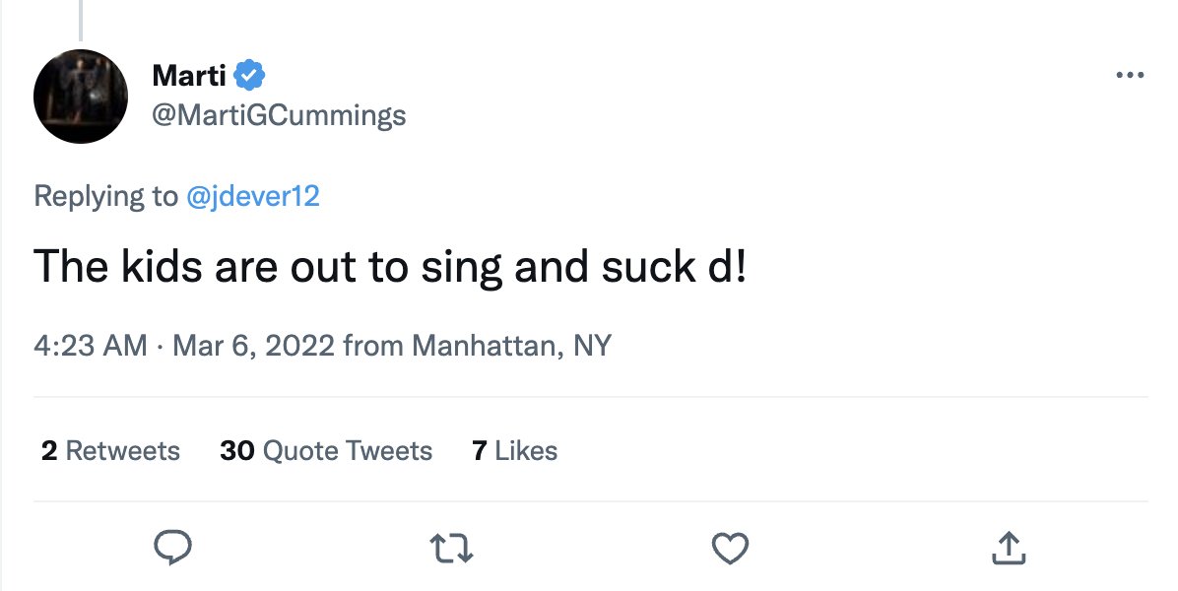The image size is (1178, 591).
Task: Follow the @jdever12 mention link
Action: tap(252, 196)
